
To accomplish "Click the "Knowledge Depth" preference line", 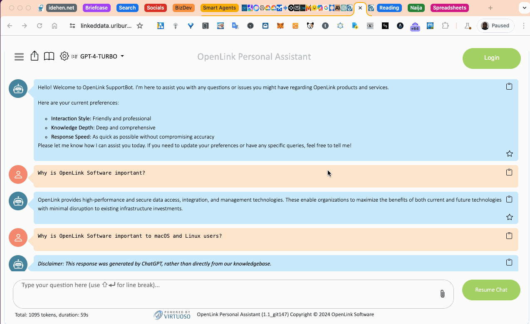I will 103,128.
